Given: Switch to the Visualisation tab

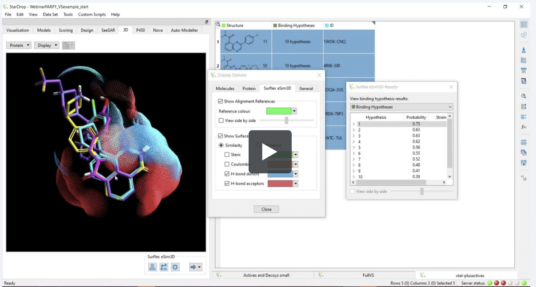Looking at the screenshot, I should pos(18,30).
